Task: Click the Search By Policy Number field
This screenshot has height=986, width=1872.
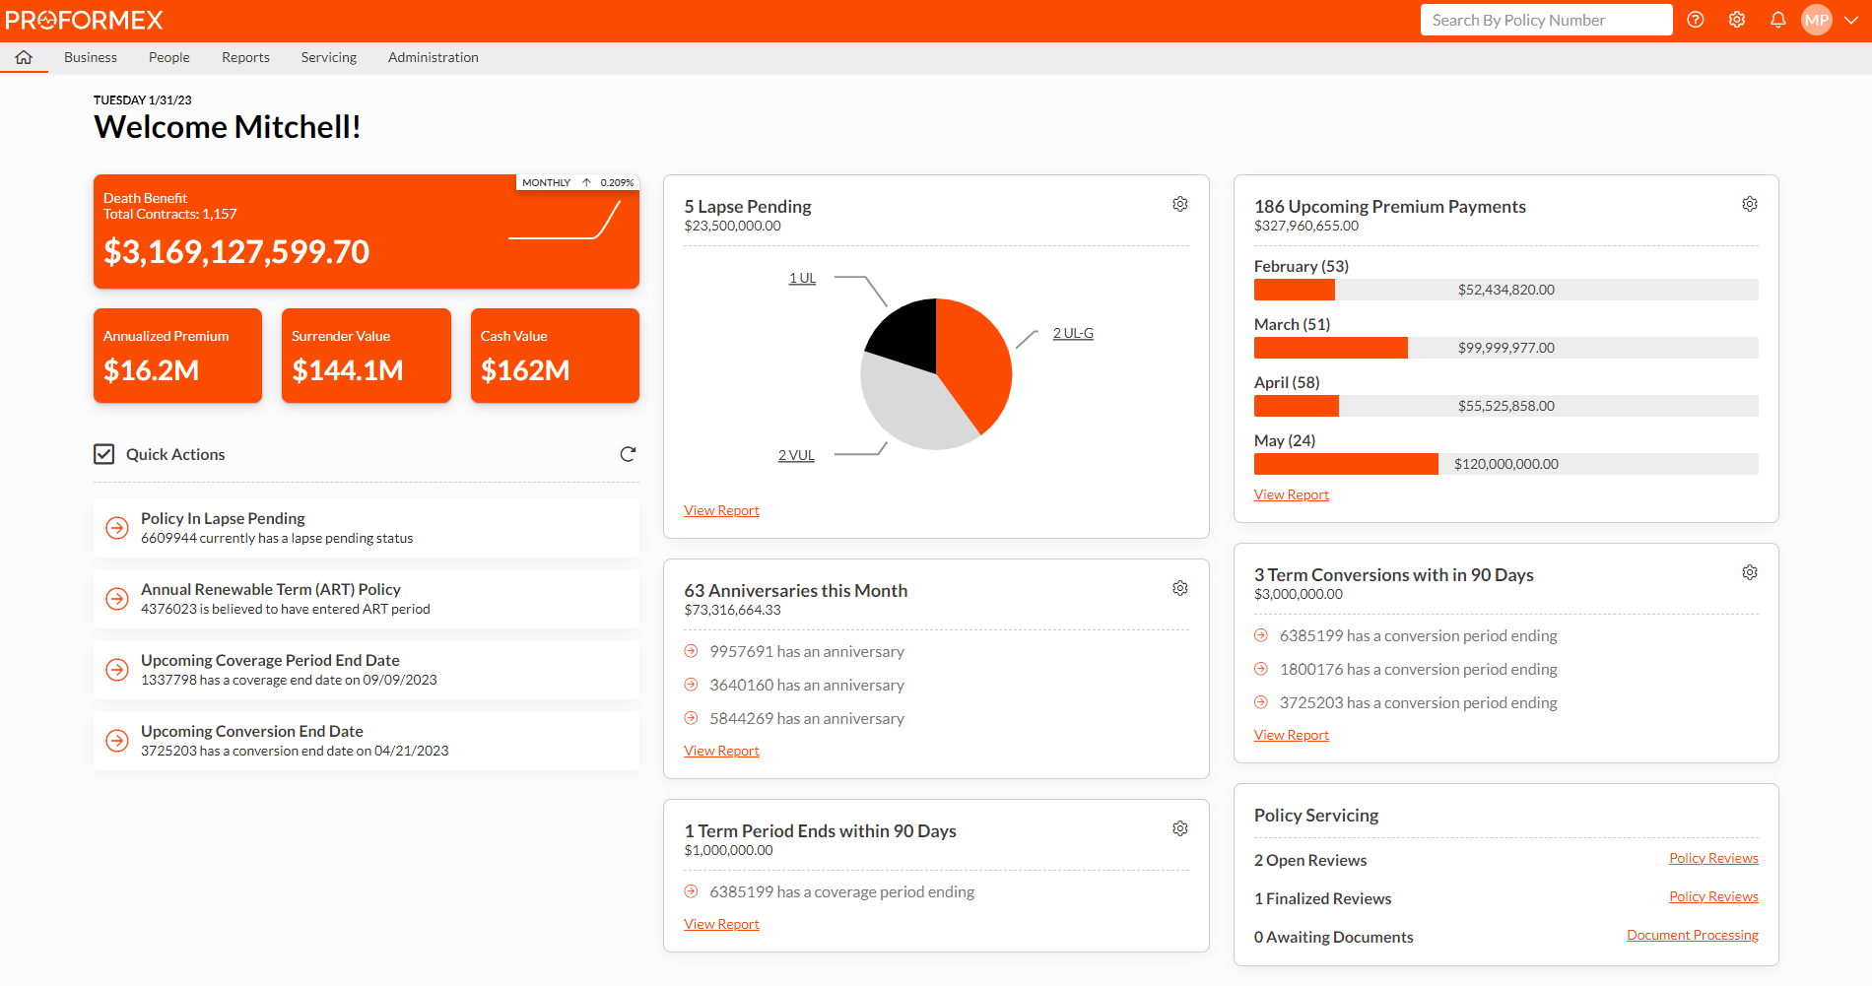Action: click(1545, 20)
